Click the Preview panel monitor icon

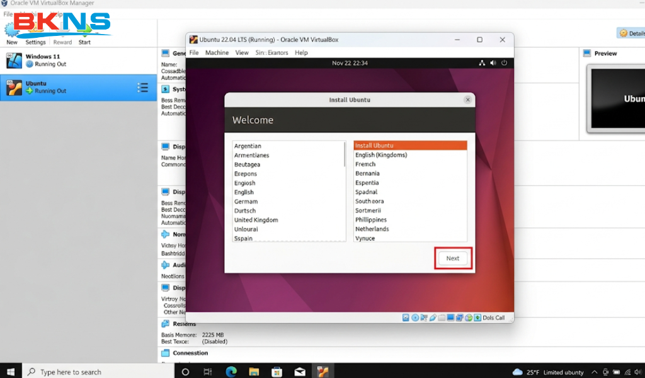587,53
